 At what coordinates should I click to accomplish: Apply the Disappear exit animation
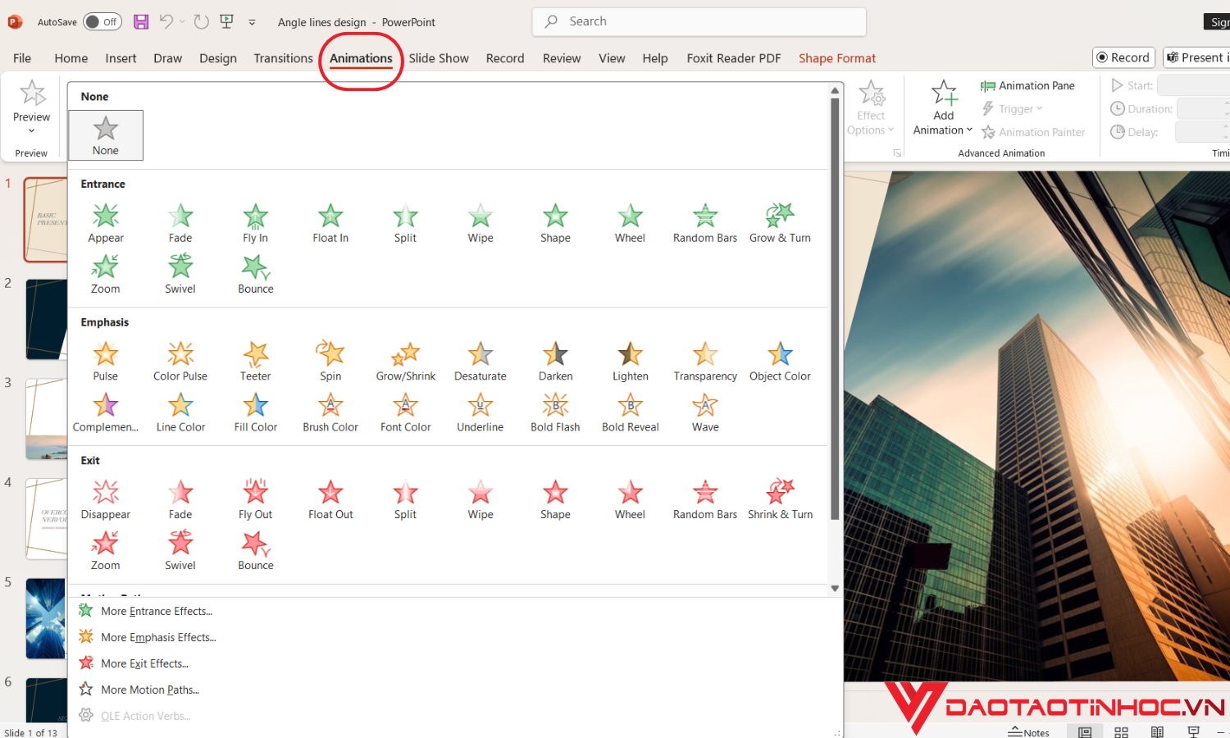point(105,497)
